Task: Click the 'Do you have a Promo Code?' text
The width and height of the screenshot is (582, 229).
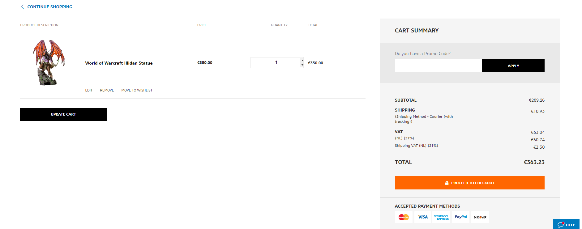Action: point(422,53)
